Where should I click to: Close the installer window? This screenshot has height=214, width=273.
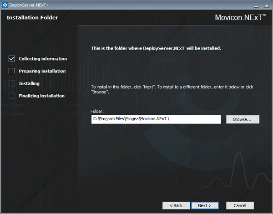coord(266,6)
